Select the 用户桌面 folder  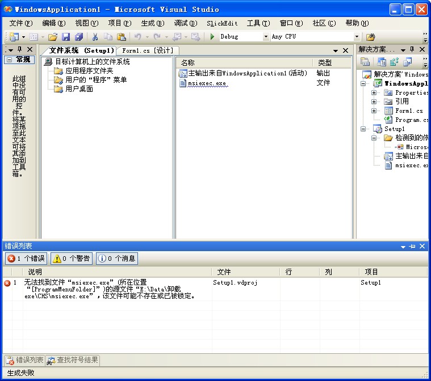coord(79,89)
